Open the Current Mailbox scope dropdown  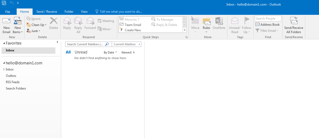tap(127, 44)
